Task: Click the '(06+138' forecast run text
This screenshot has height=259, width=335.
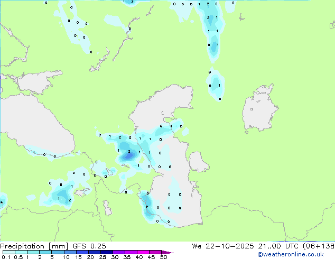Action: point(319,246)
